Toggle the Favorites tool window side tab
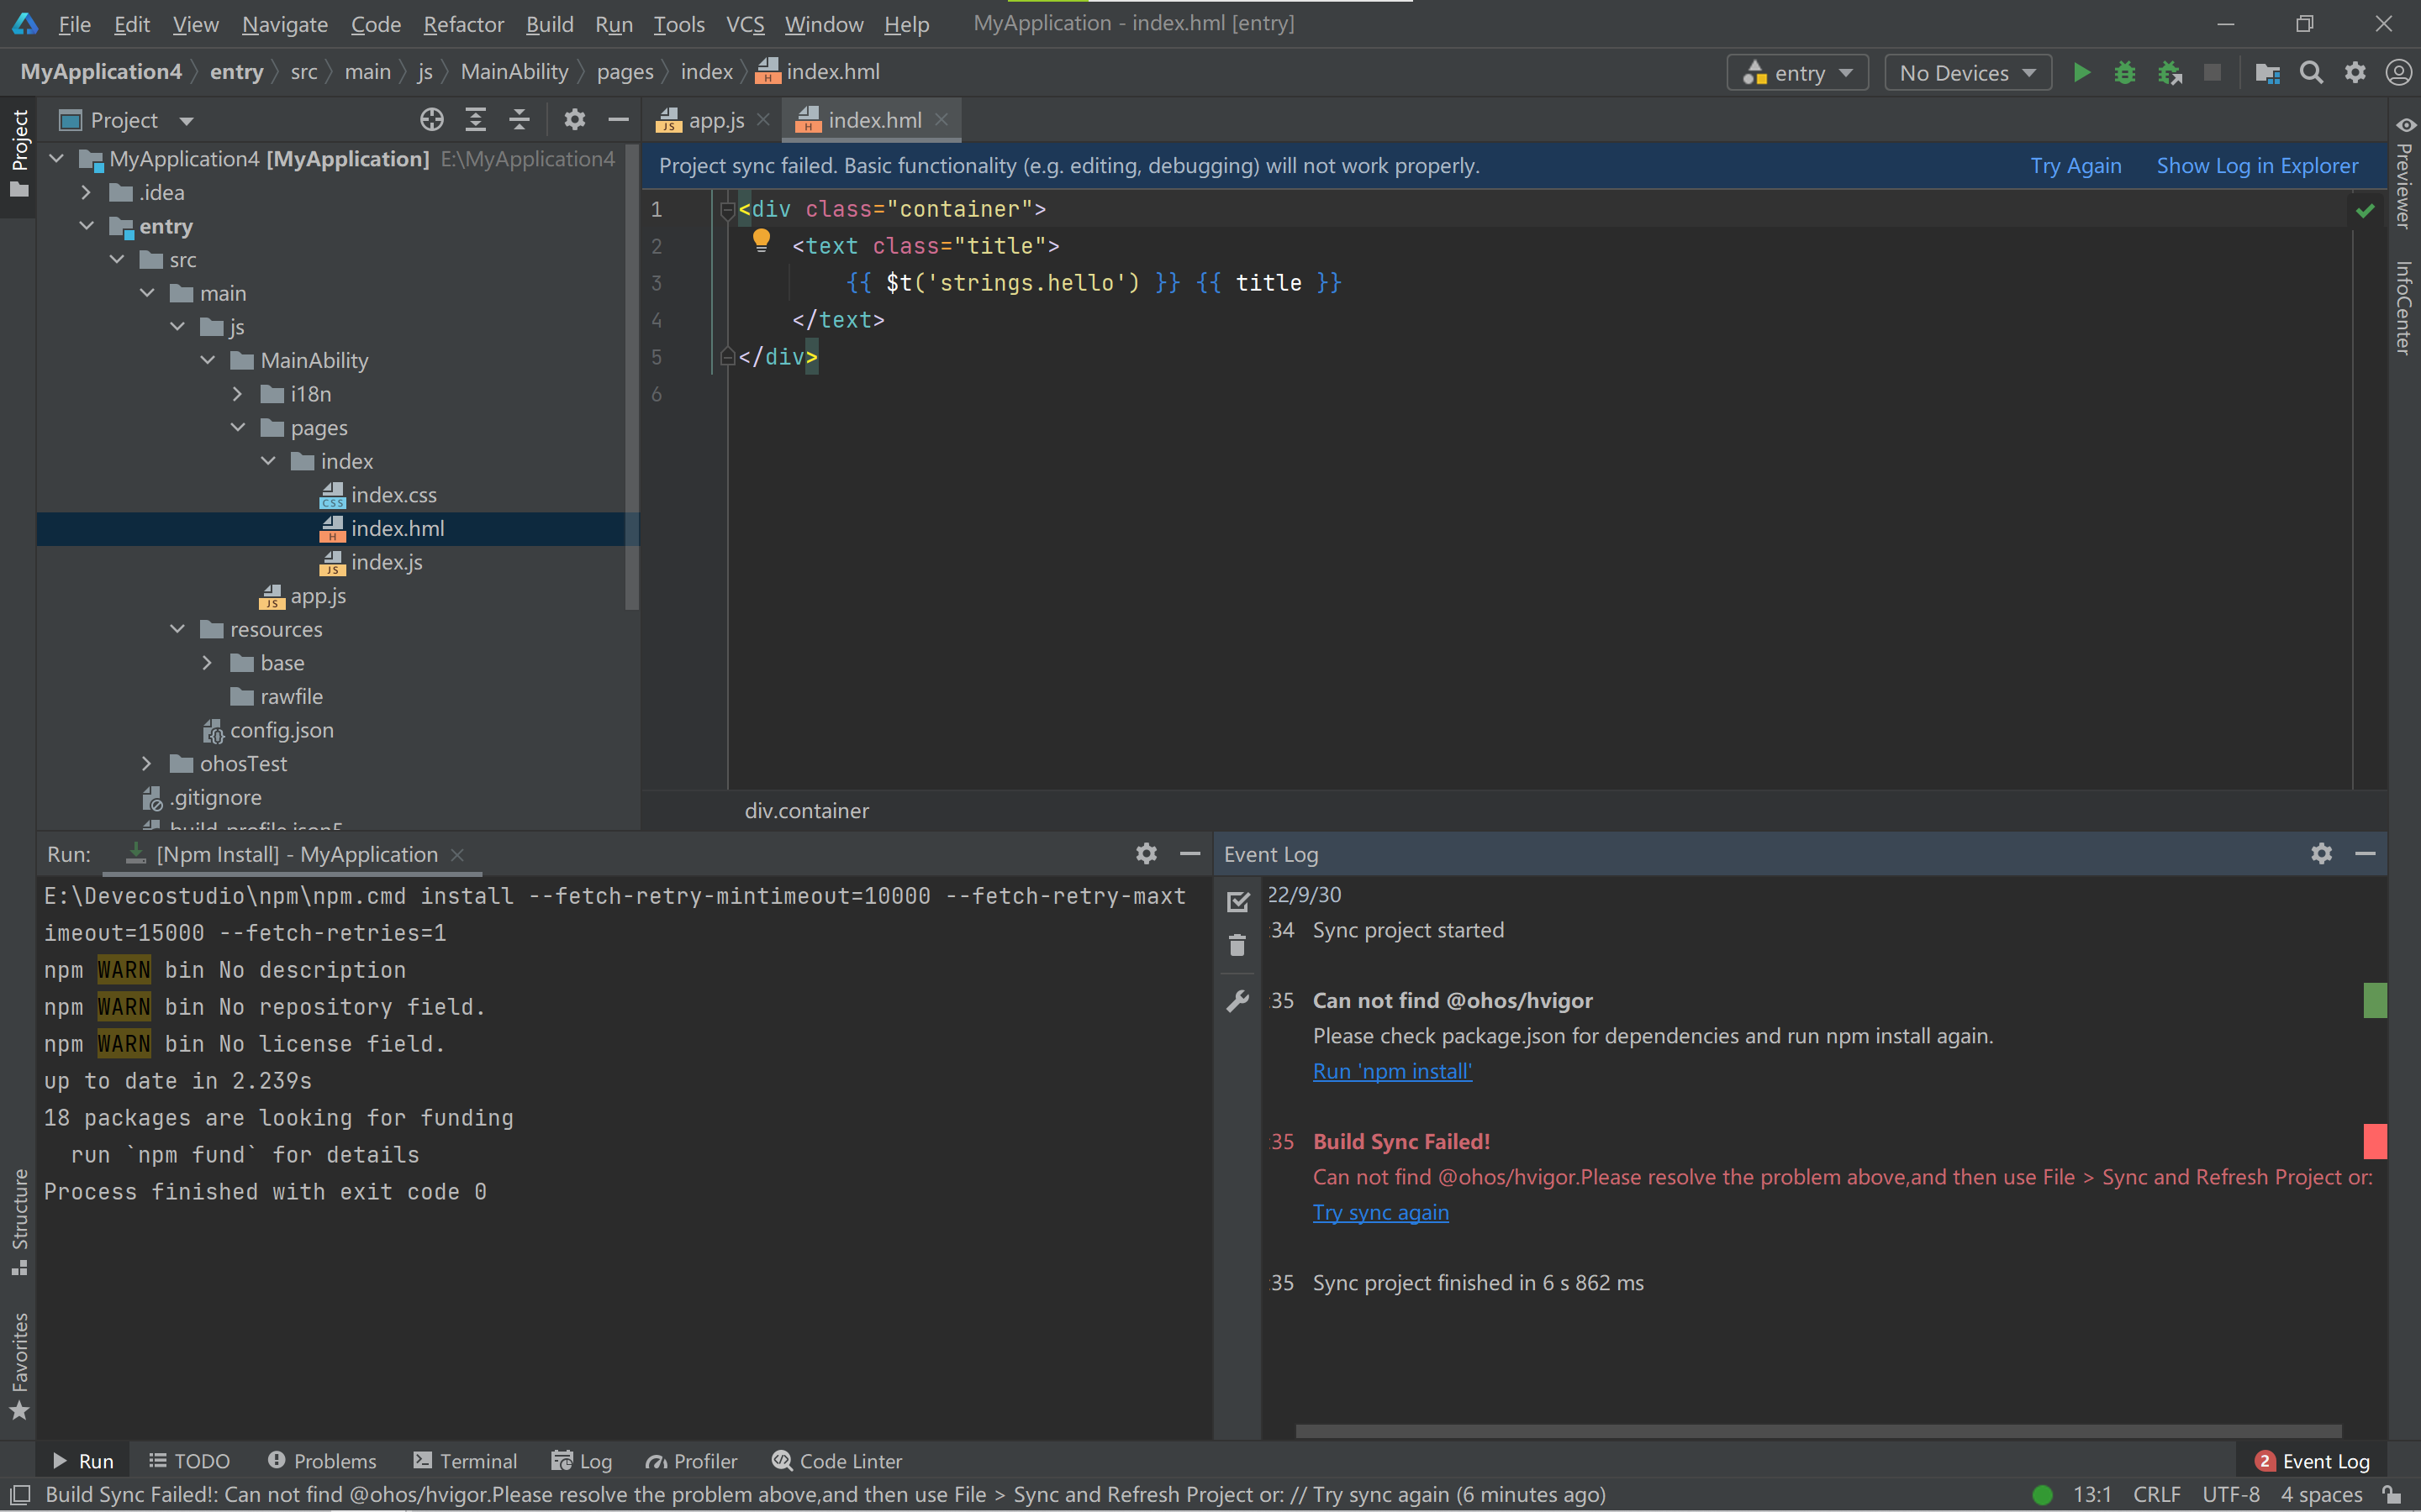This screenshot has width=2421, height=1512. (19, 1365)
